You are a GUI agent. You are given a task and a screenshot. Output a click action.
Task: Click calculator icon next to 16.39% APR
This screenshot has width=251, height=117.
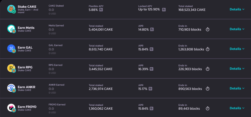pos(151,69)
